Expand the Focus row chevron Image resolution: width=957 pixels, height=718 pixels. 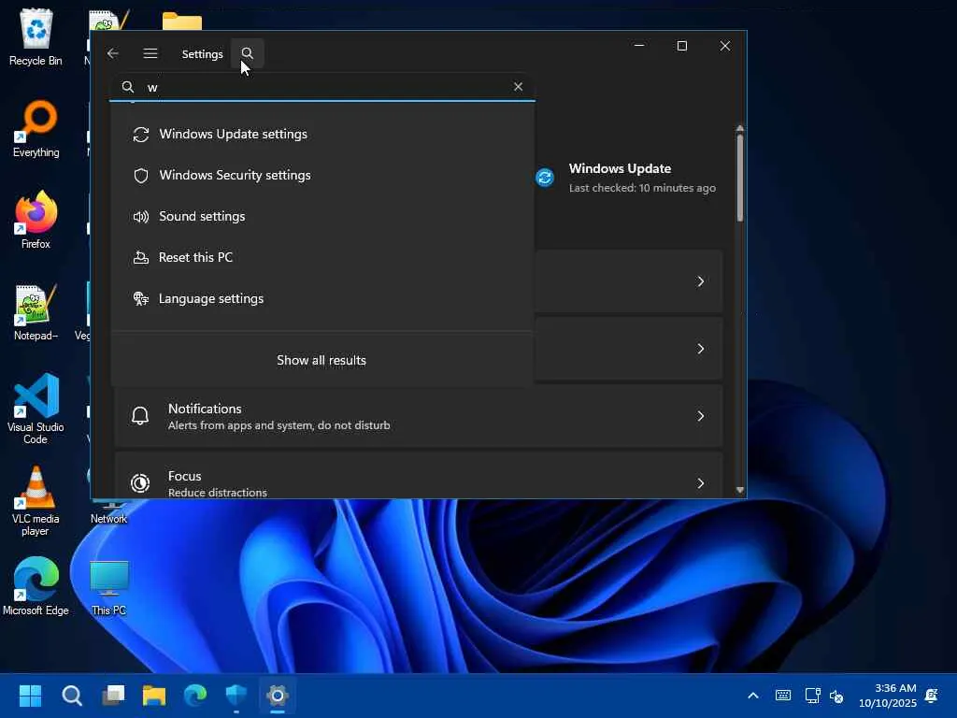pyautogui.click(x=701, y=483)
